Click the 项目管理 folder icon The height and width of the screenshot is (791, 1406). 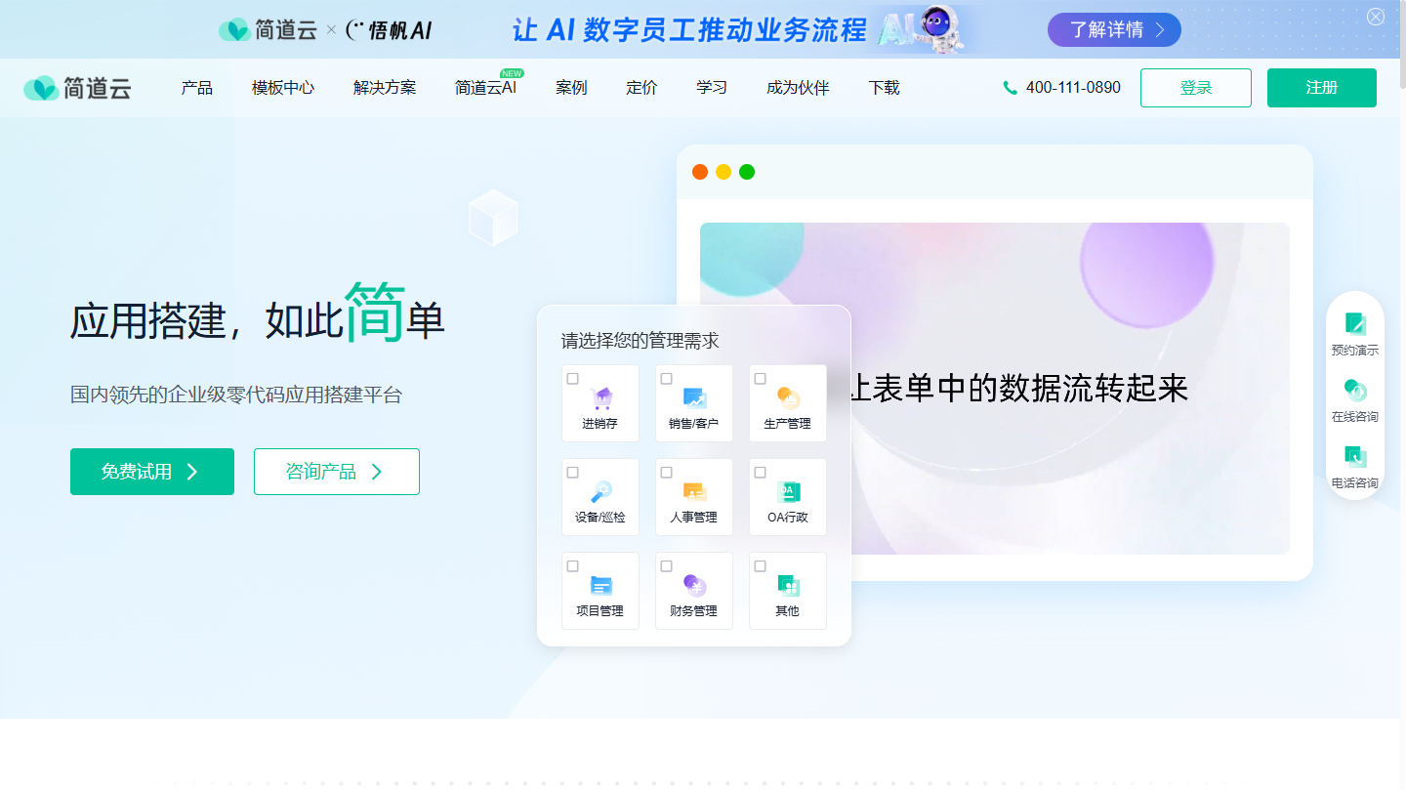point(601,586)
